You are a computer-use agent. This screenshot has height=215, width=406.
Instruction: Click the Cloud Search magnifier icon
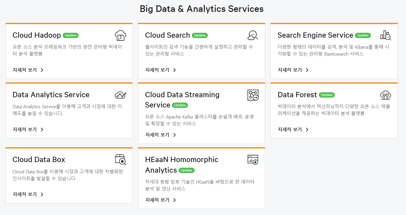253,35
